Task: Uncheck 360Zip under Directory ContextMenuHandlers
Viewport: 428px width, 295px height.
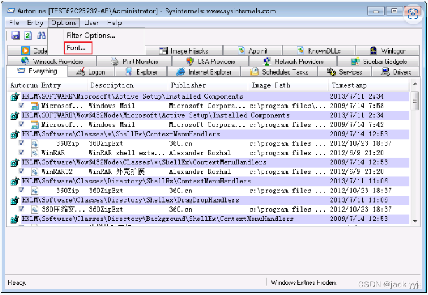Action: tap(22, 190)
